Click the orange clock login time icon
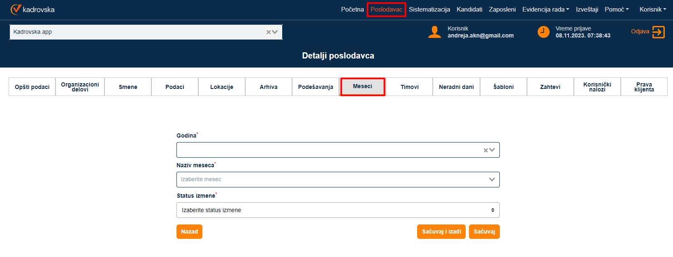The image size is (673, 257). [543, 32]
